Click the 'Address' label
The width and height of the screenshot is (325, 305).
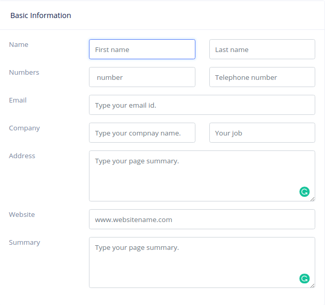(22, 156)
